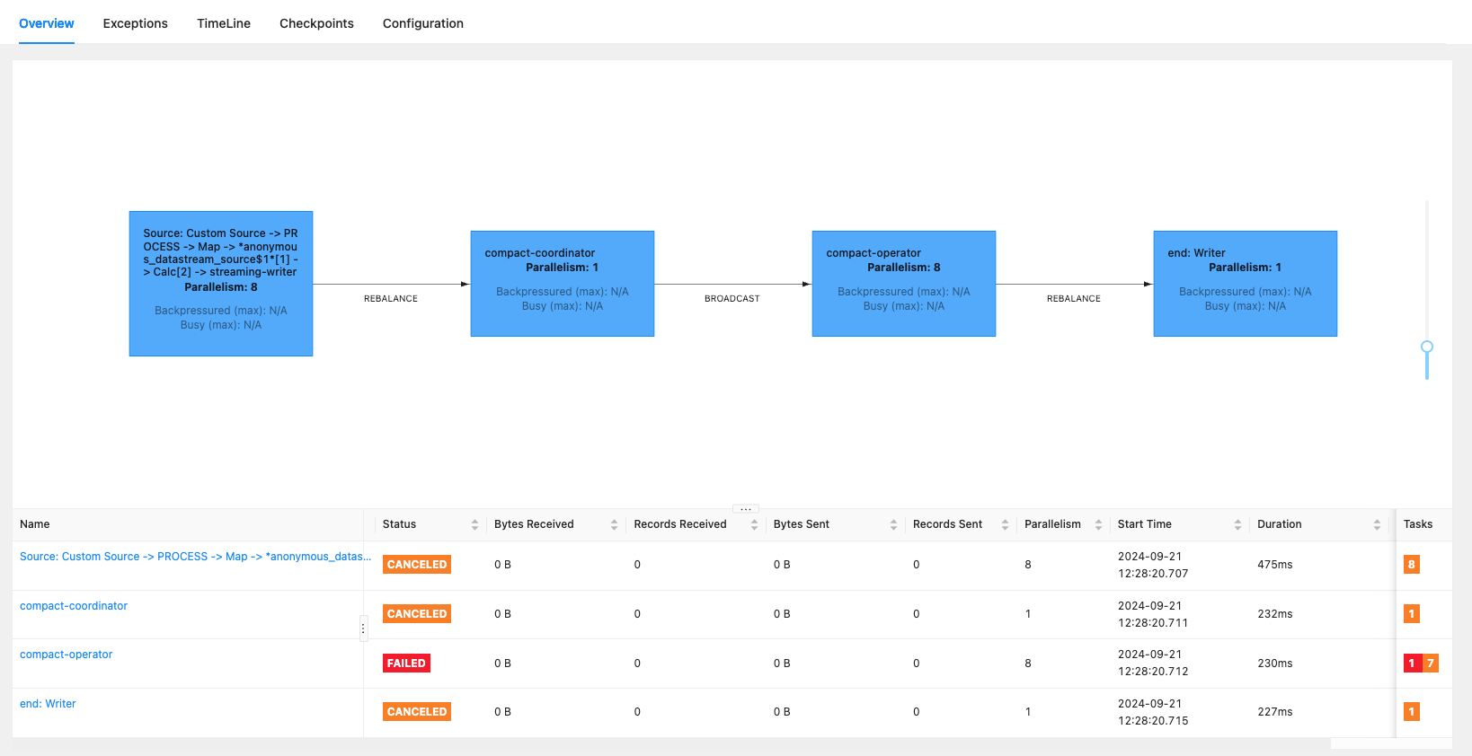Screen dimensions: 1472x756
Task: Switch to the Checkpoints tab
Action: (316, 23)
